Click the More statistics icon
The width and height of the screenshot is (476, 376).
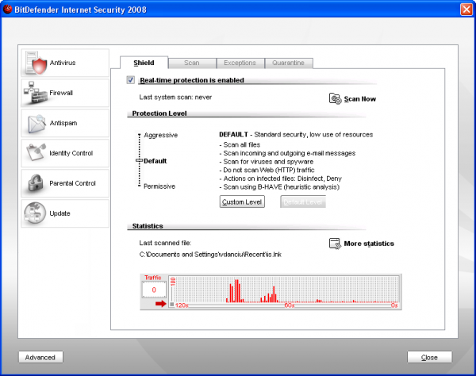(335, 244)
